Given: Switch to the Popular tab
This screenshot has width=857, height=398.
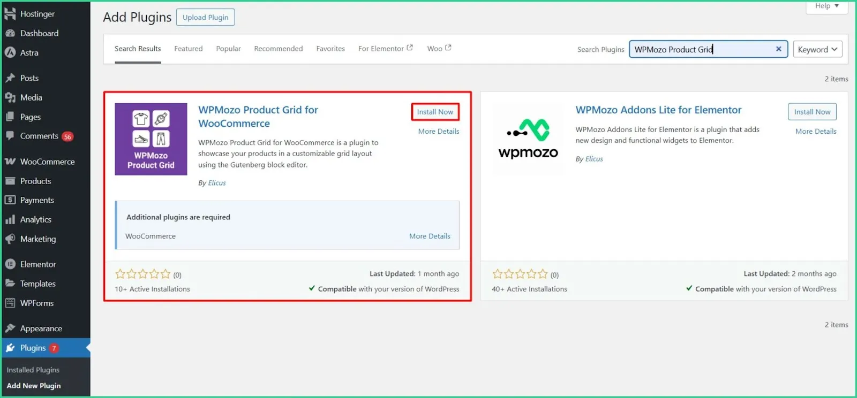Looking at the screenshot, I should (x=228, y=49).
